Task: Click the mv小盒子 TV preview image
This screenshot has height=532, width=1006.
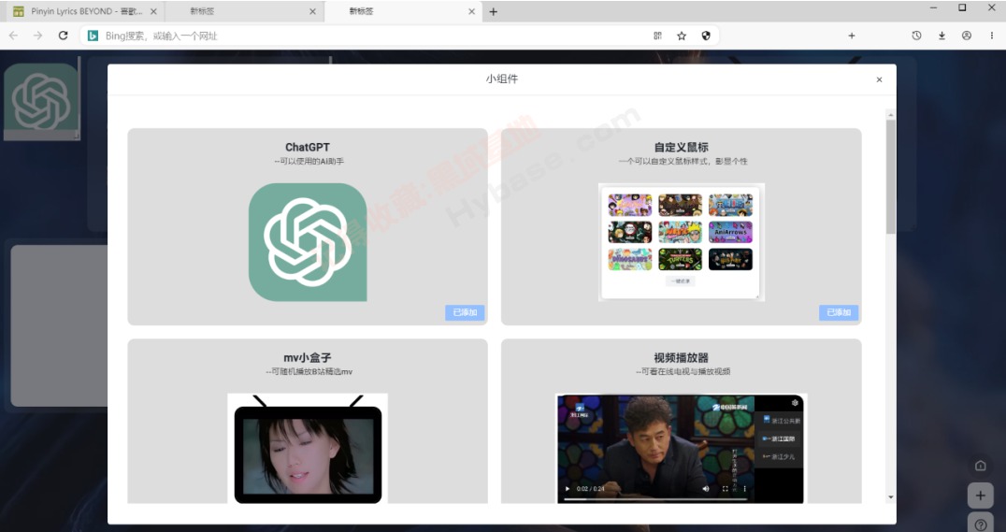Action: [x=308, y=449]
